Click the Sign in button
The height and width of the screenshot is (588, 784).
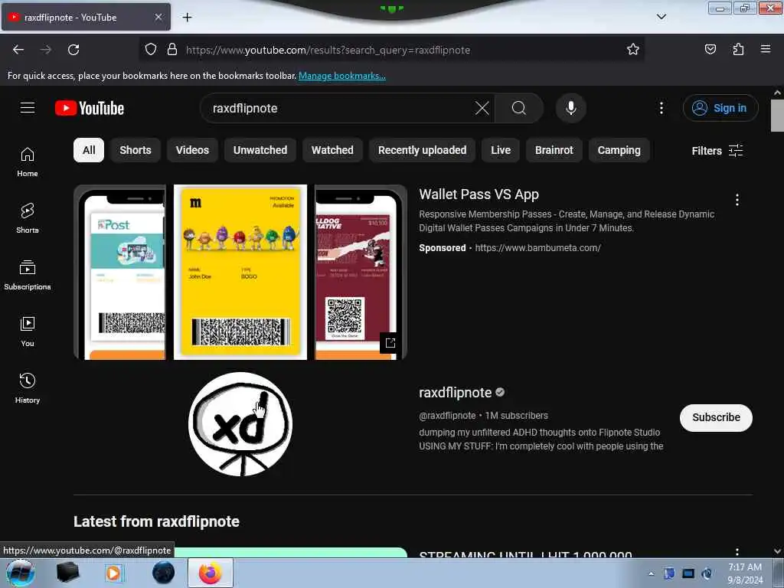coord(720,108)
